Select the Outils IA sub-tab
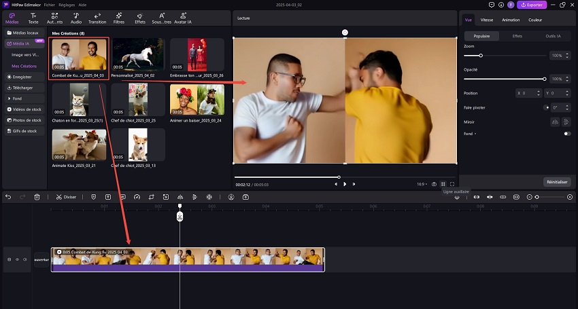 [553, 36]
